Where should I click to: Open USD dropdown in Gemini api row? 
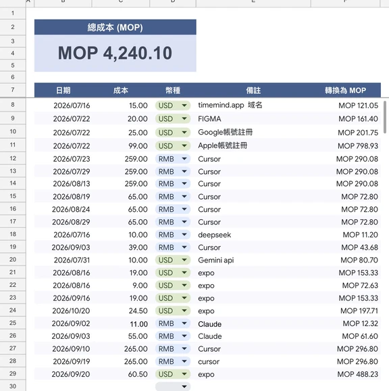[x=173, y=260]
